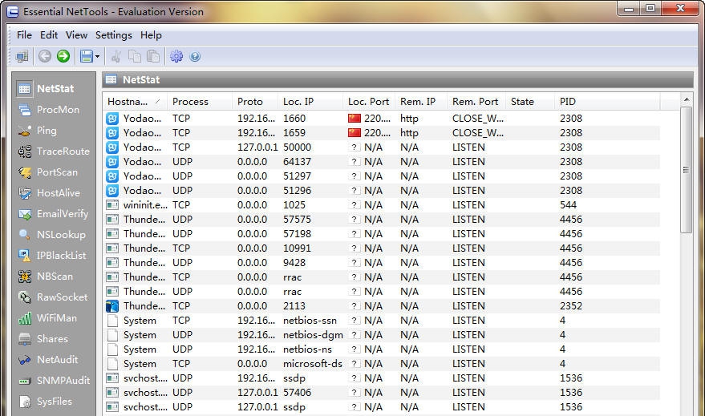Click the green forward arrow in toolbar
This screenshot has height=416, width=705.
tap(63, 56)
